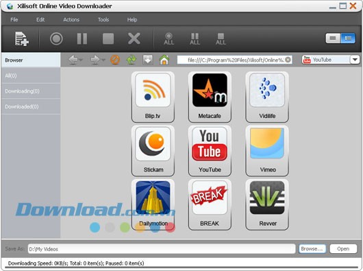Pause the selected download
Image resolution: width=363 pixels, height=271 pixels.
coord(82,38)
